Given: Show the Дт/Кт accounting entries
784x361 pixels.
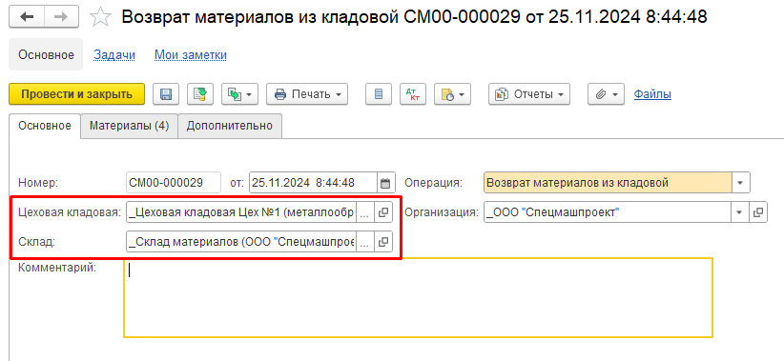Looking at the screenshot, I should (x=412, y=94).
